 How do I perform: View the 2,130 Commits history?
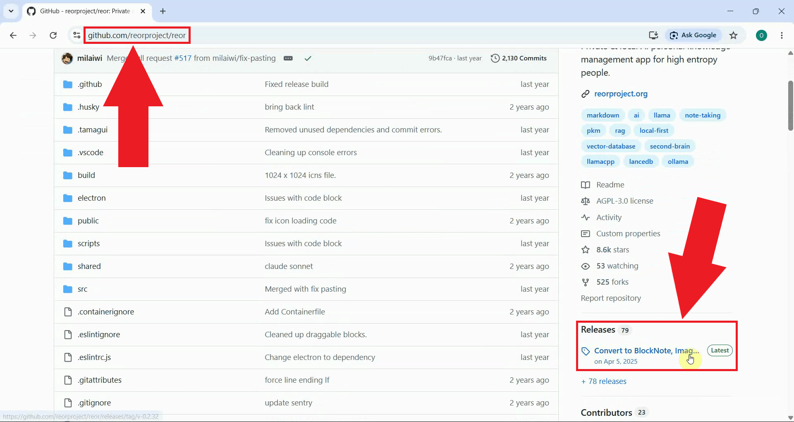click(x=519, y=58)
